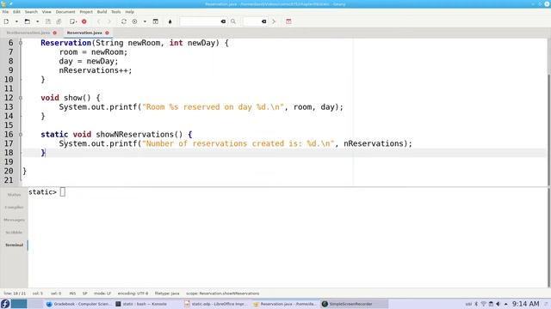Collapse the show() method fold on line 12
The height and width of the screenshot is (309, 551).
tap(21, 98)
